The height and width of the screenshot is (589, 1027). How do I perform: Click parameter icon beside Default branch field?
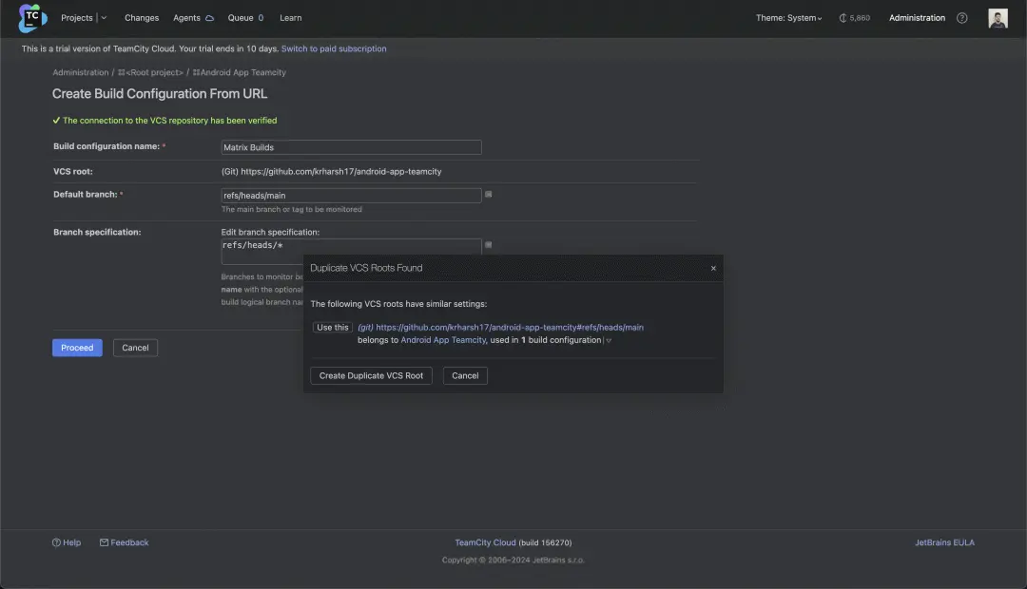(x=489, y=195)
